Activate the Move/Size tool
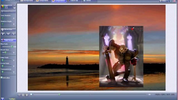The image size is (178, 100). tap(8, 30)
